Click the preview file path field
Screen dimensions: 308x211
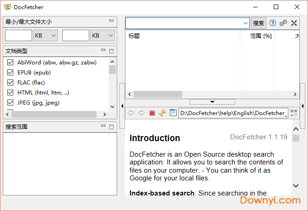tap(233, 113)
